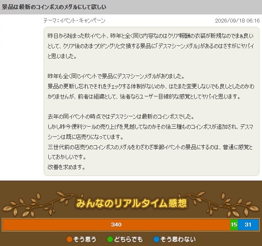262x246 pixels.
Task: Select the どちらでも vote label
Action: pyautogui.click(x=128, y=239)
